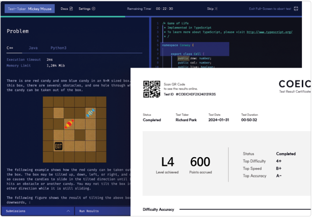
Task: Click the Skip arrow icon
Action: click(x=216, y=9)
